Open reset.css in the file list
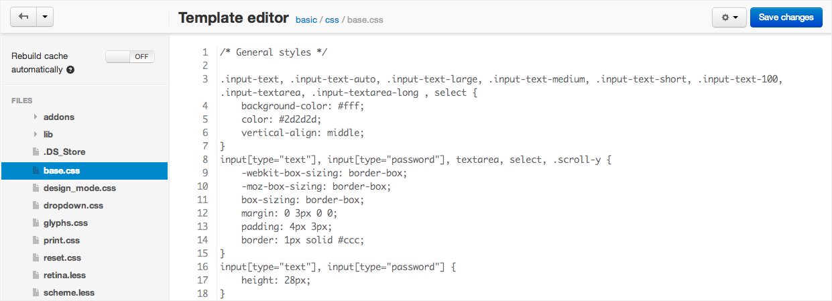This screenshot has height=301, width=832. (x=62, y=258)
